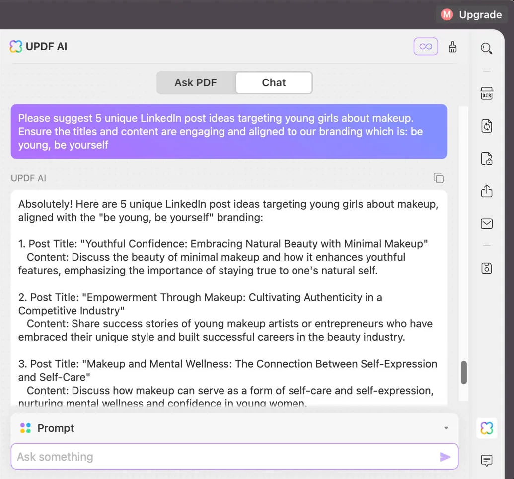Click the UPDF AI logo in the header

click(x=16, y=46)
